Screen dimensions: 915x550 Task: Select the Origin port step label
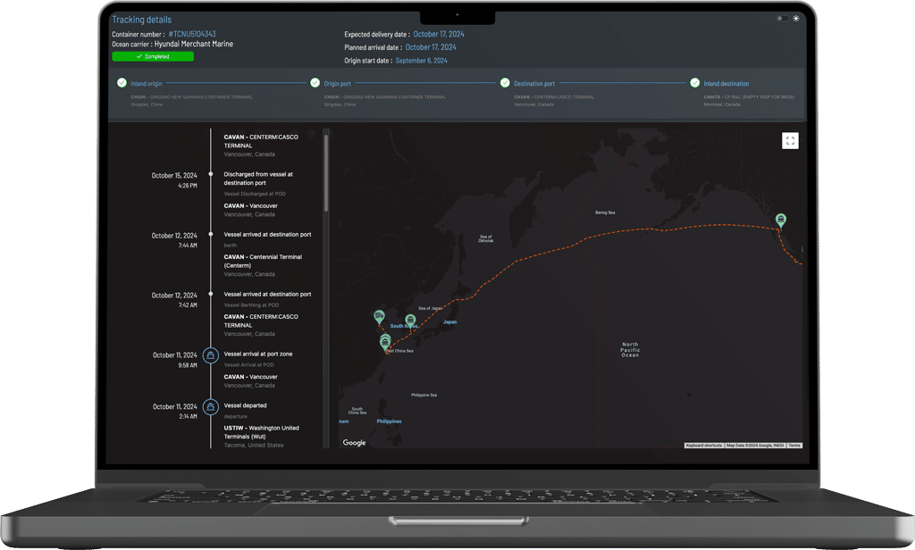337,84
